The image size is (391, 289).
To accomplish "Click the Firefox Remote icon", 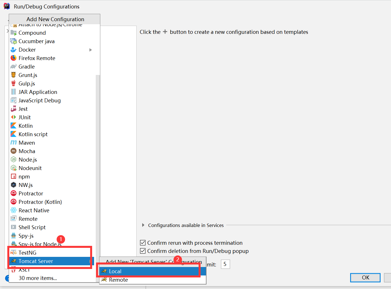I will (x=14, y=58).
